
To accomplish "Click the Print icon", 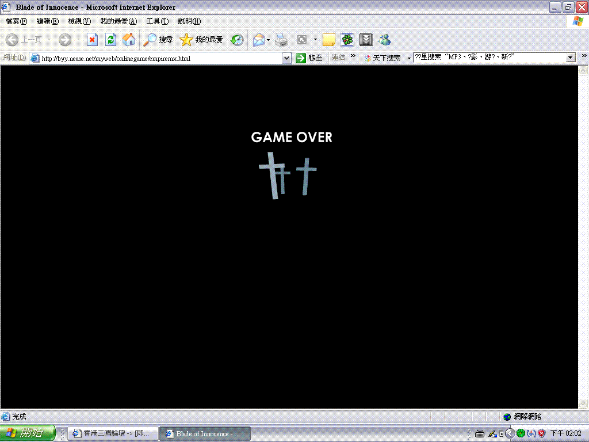I will (281, 40).
